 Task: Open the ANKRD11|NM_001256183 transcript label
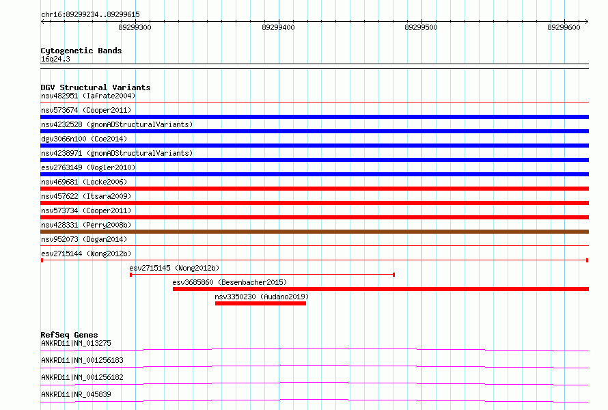(x=82, y=360)
